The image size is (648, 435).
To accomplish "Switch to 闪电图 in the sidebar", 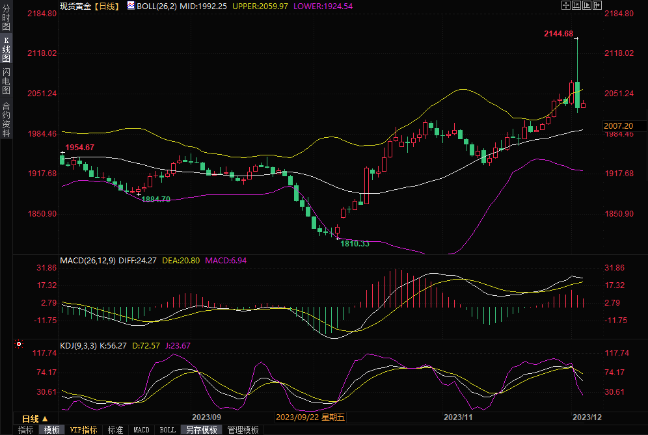I will pos(6,81).
